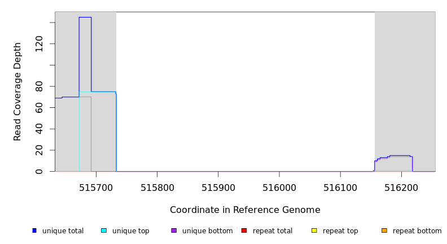This screenshot has width=447, height=244.
Task: Click the "Coordinate in Reference Genome" axis title
Action: coord(245,210)
